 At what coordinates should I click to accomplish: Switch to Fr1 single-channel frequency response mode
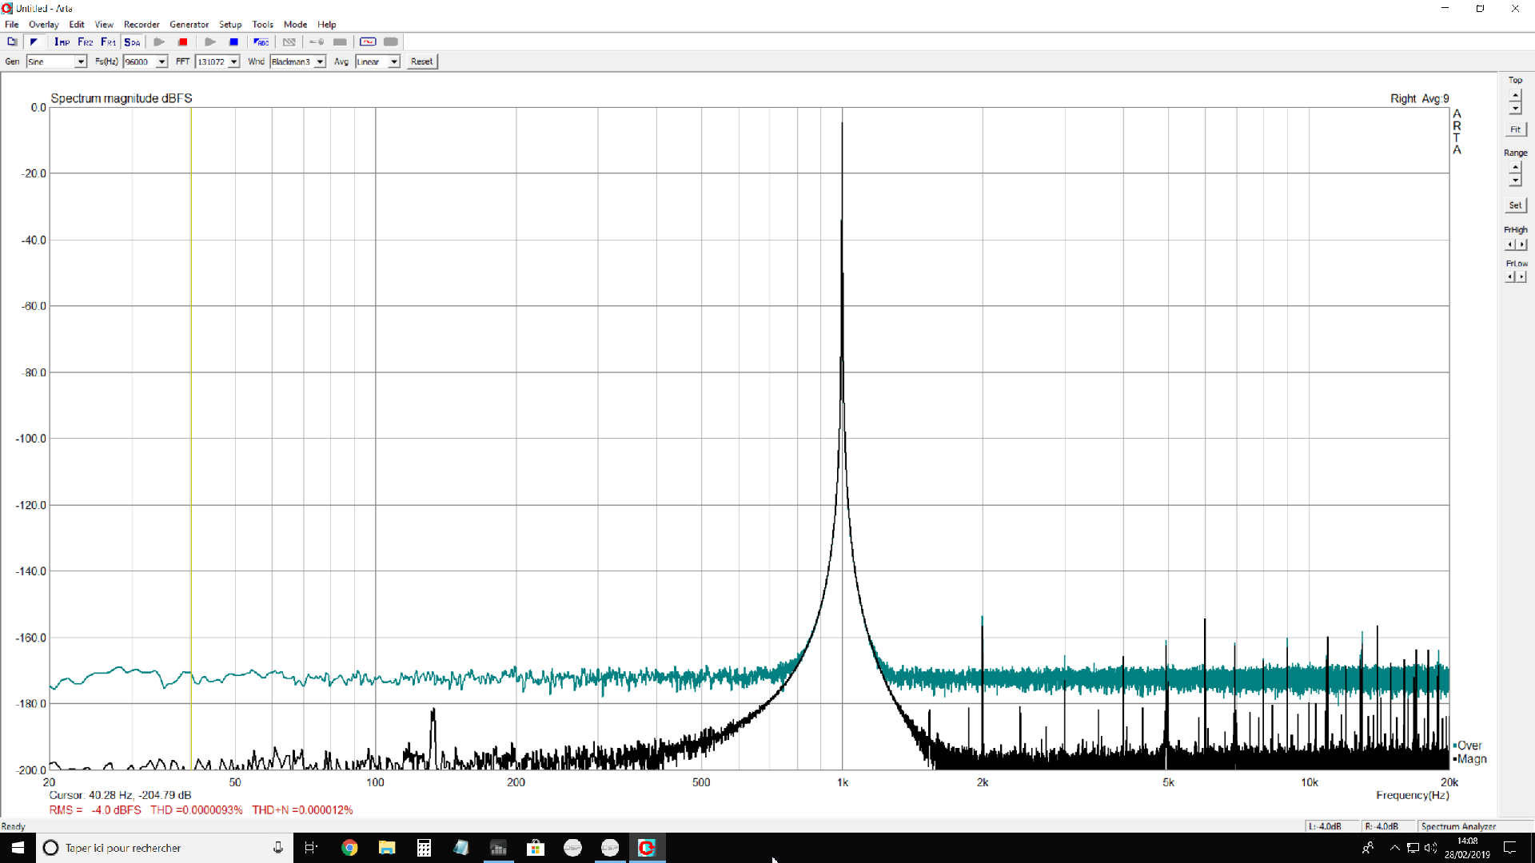(x=108, y=42)
